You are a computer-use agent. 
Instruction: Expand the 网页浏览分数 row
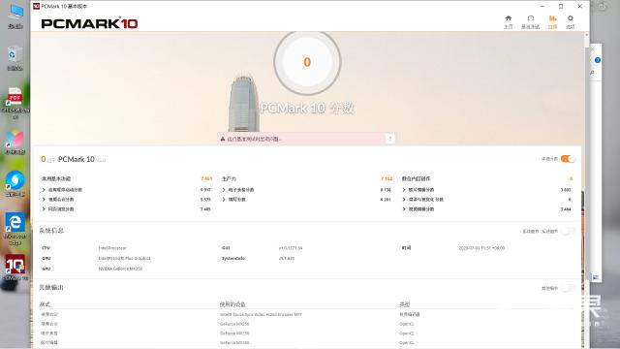click(x=58, y=209)
